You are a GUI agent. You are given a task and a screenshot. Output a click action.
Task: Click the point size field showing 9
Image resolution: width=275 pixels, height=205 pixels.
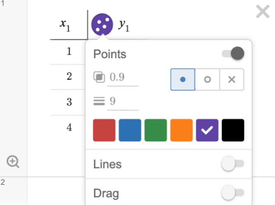pyautogui.click(x=123, y=102)
